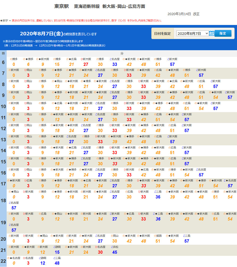This screenshot has height=267, width=237.
Task: Open the 18時36分 三島 departure
Action: tap(158, 197)
